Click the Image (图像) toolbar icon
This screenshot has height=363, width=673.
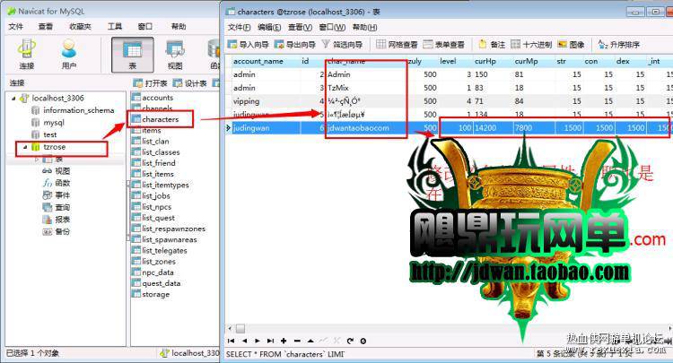[x=571, y=44]
